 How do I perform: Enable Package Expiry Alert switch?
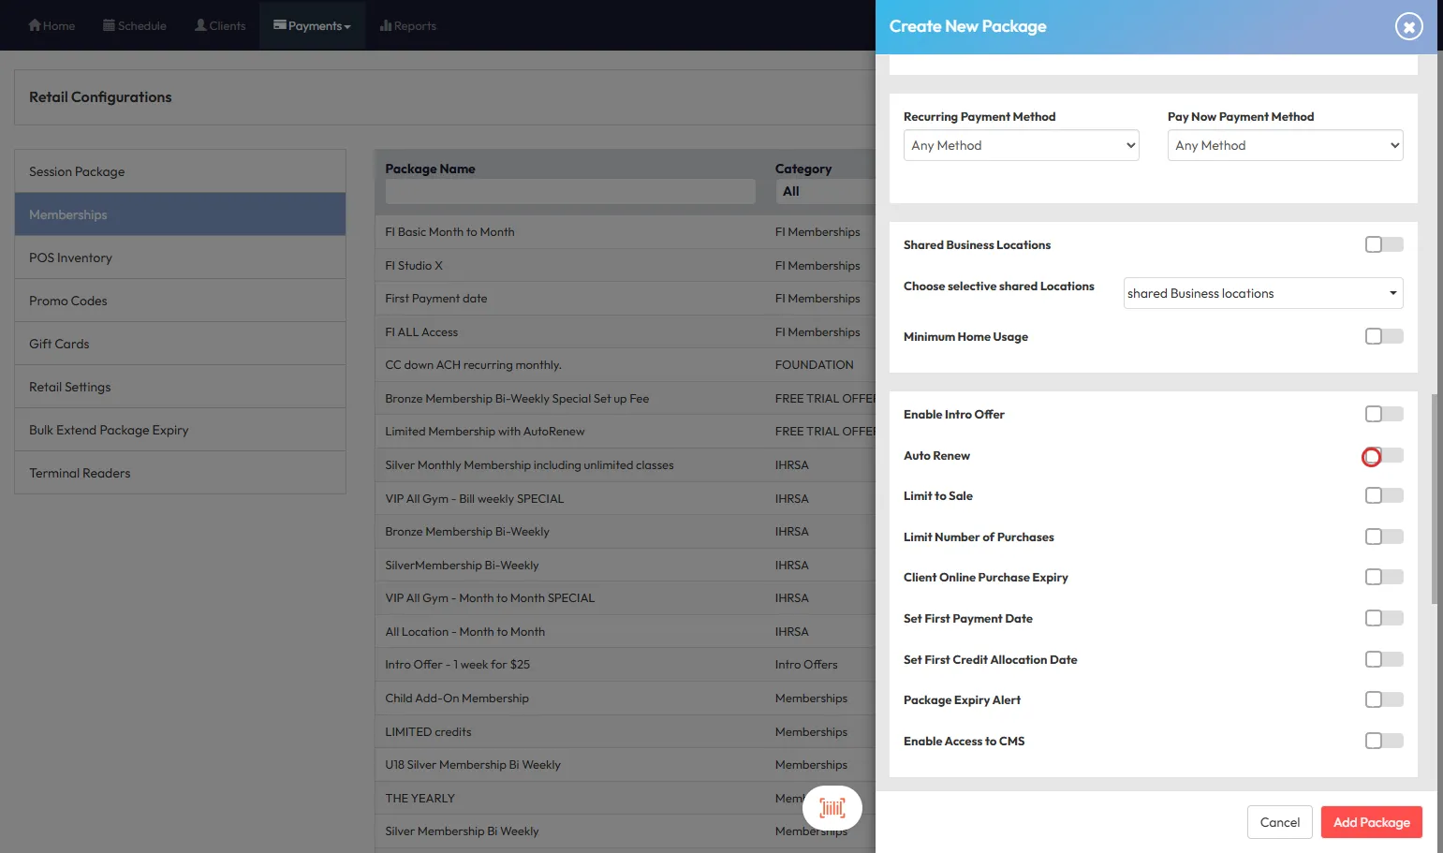(x=1383, y=699)
